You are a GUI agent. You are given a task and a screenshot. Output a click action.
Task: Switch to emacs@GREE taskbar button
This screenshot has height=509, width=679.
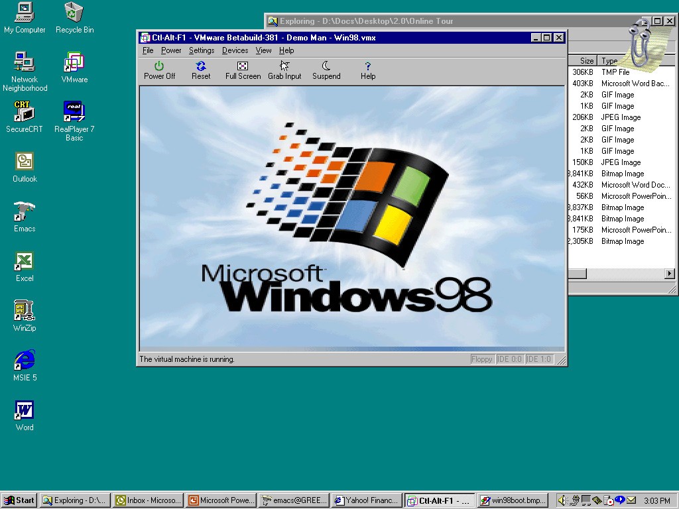pos(294,500)
